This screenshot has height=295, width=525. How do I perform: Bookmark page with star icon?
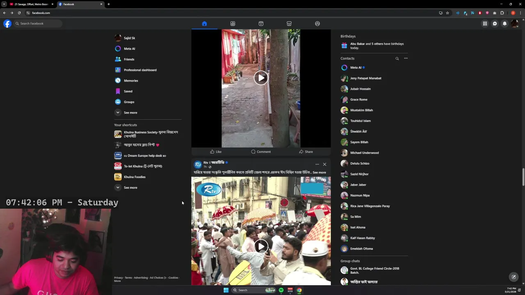tap(447, 13)
